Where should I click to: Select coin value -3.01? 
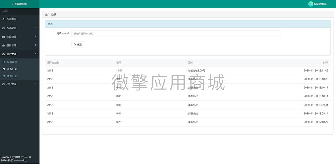click(119, 71)
